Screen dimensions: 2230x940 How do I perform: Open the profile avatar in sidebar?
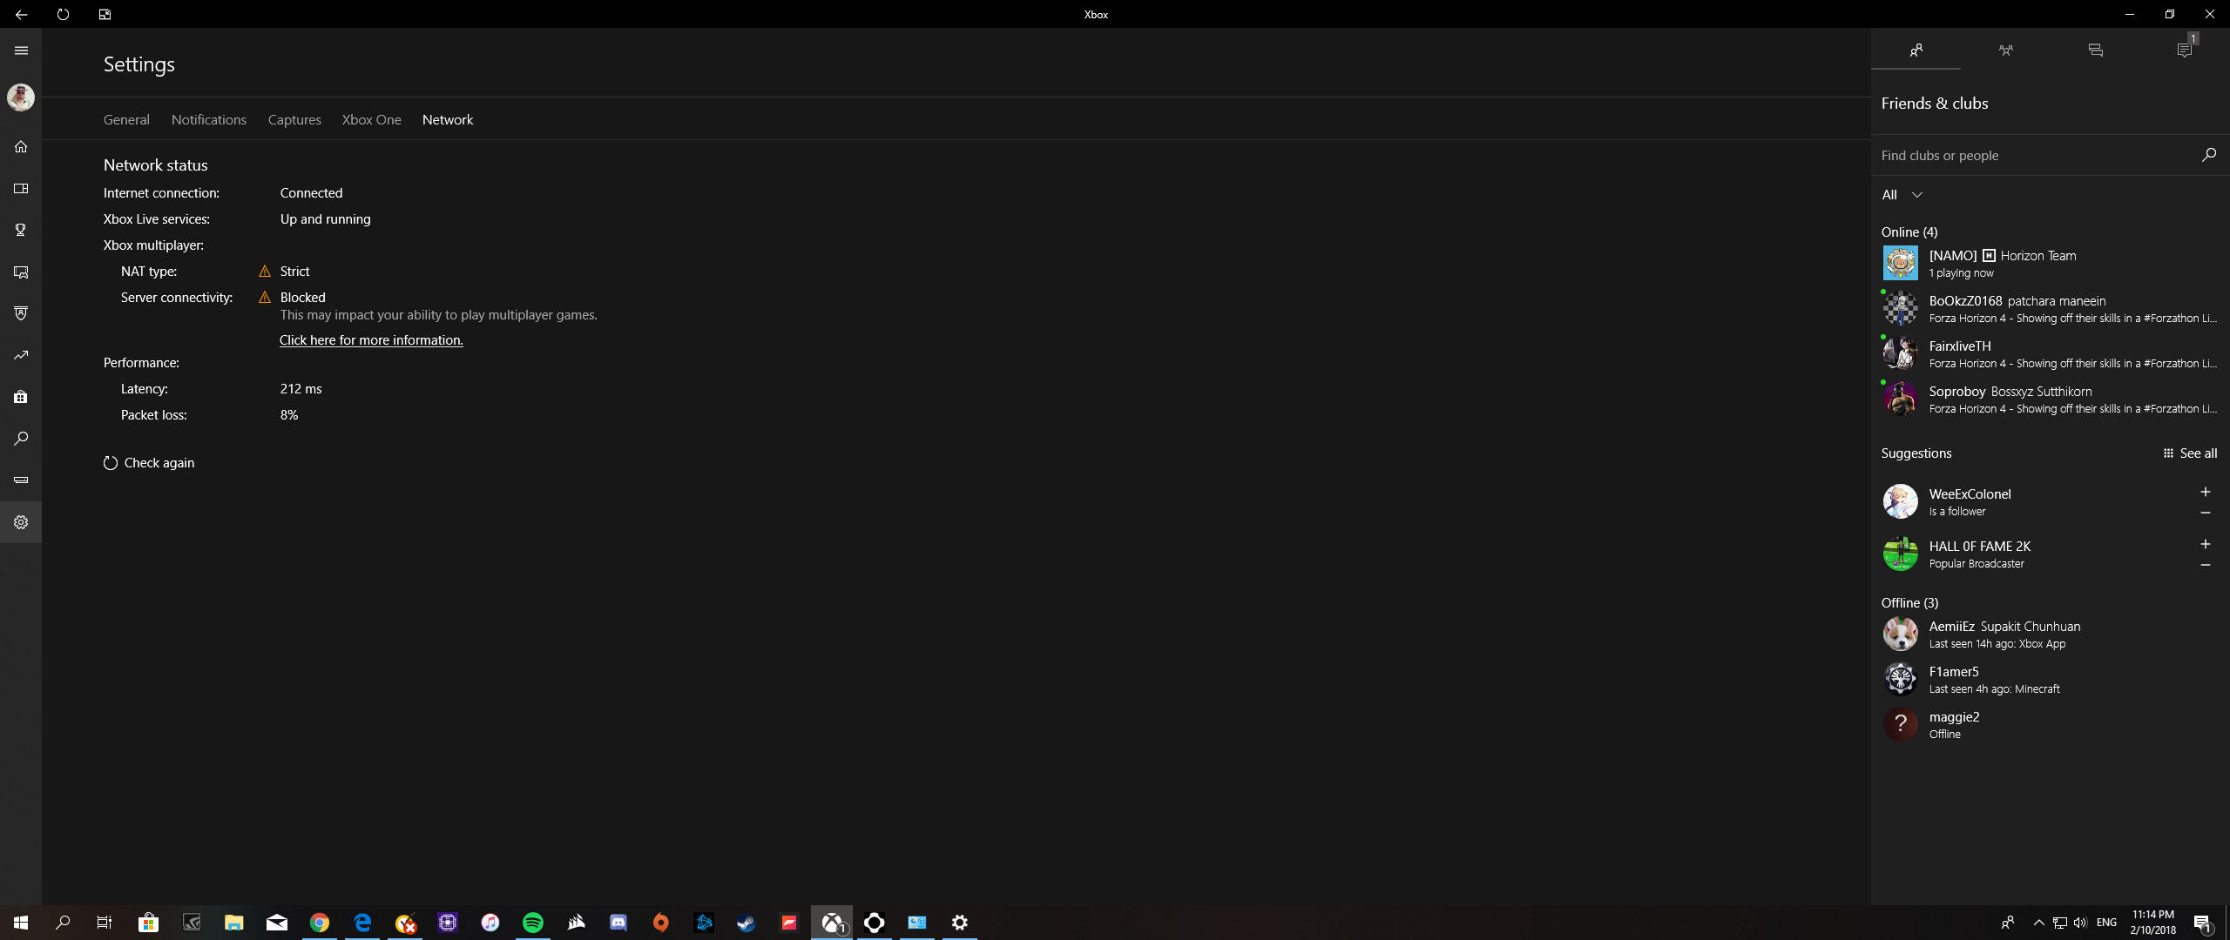(x=21, y=97)
